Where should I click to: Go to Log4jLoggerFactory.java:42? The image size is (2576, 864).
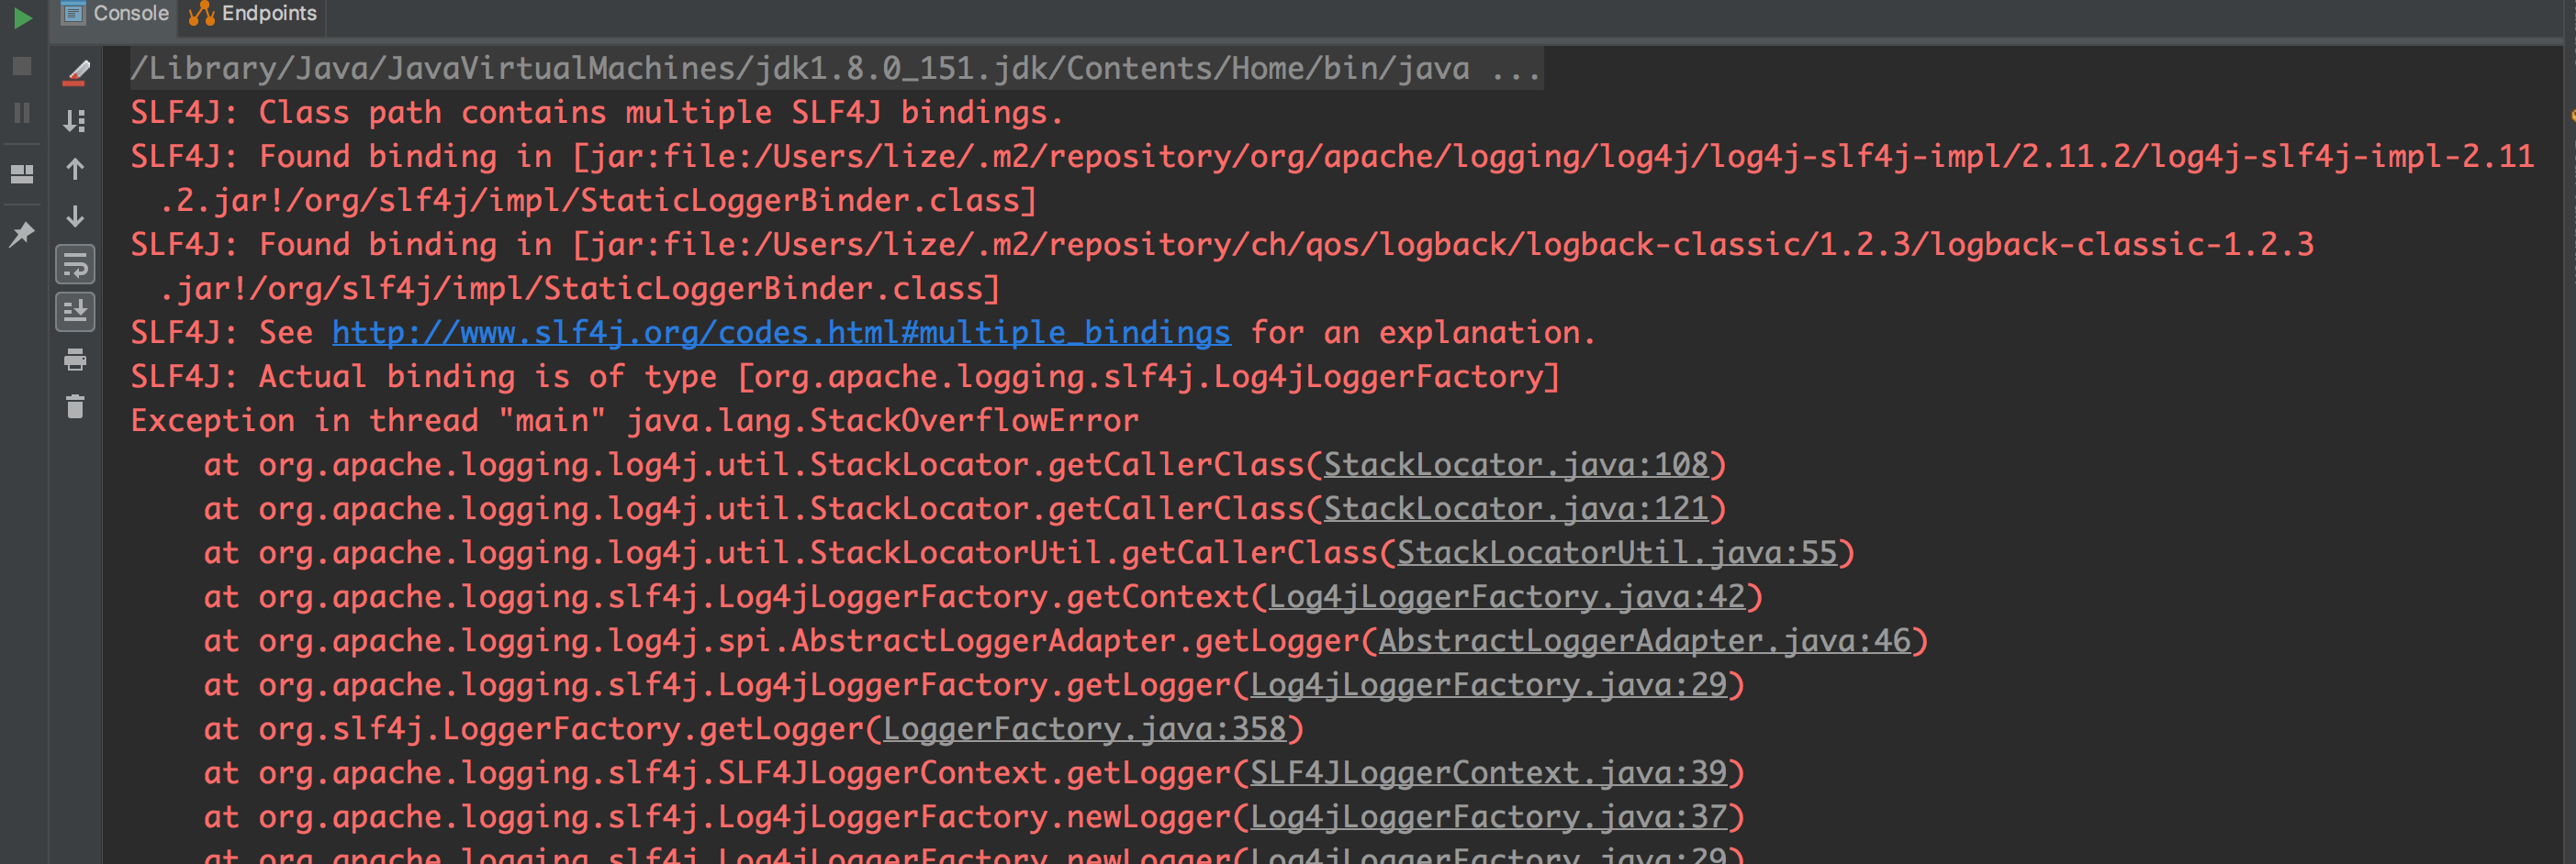pos(1507,596)
